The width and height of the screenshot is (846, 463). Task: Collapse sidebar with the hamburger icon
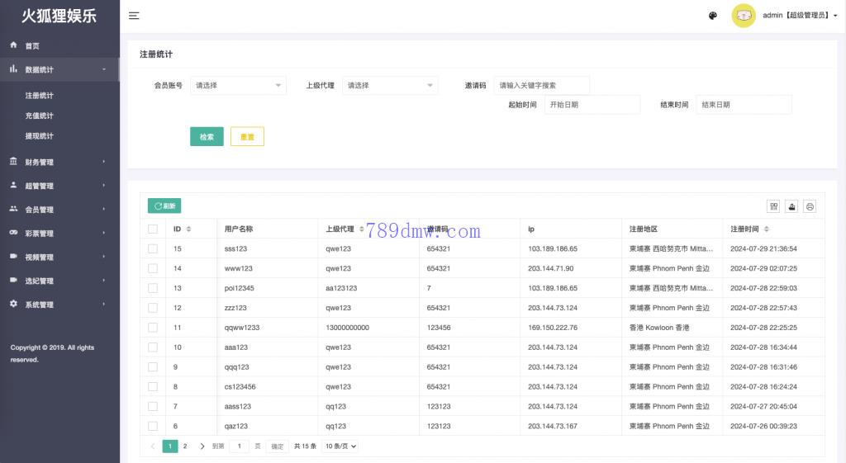(134, 16)
